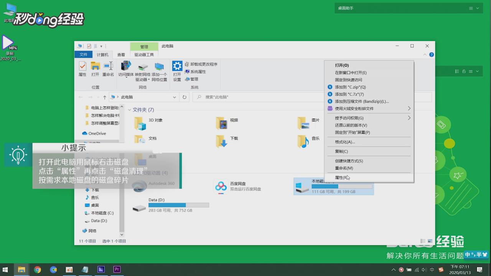Image resolution: width=491 pixels, height=276 pixels.
Task: Select the 百度网盘 item
Action: pyautogui.click(x=238, y=186)
